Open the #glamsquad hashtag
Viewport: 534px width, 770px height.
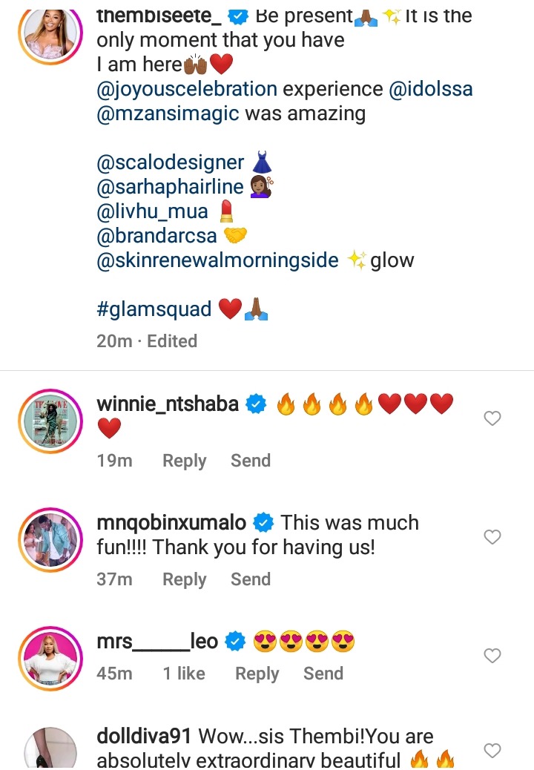pyautogui.click(x=154, y=309)
